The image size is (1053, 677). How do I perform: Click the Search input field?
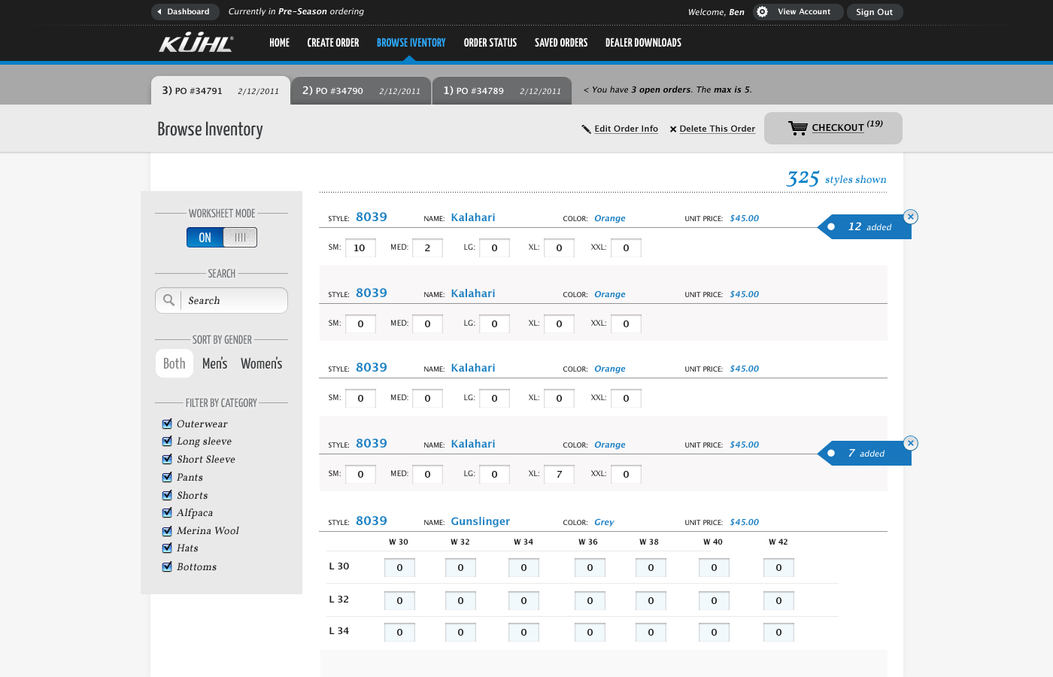click(221, 300)
